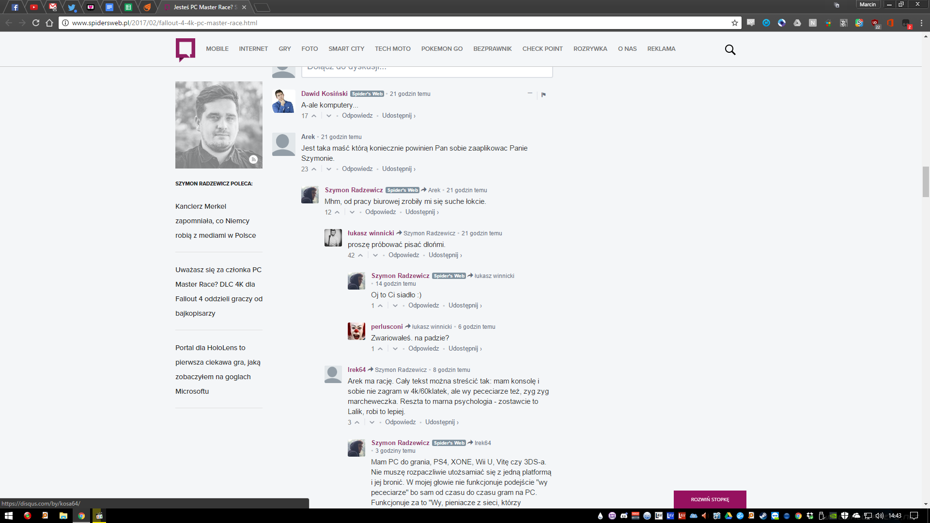Downvote Dawid Kosiński's comment

329,116
